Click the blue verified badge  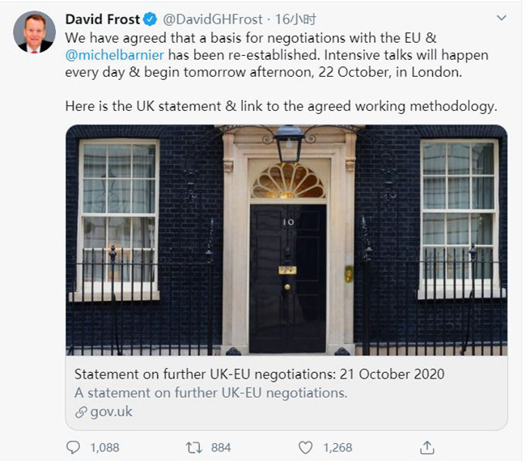click(151, 19)
